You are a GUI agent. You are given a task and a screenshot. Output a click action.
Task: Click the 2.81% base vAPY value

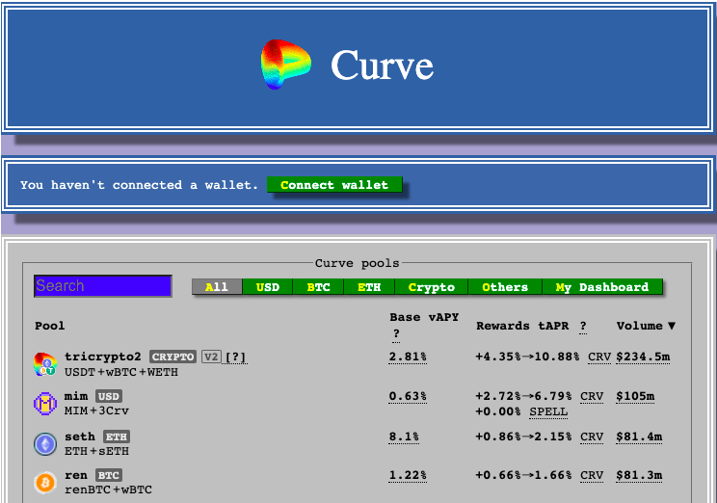(x=408, y=357)
